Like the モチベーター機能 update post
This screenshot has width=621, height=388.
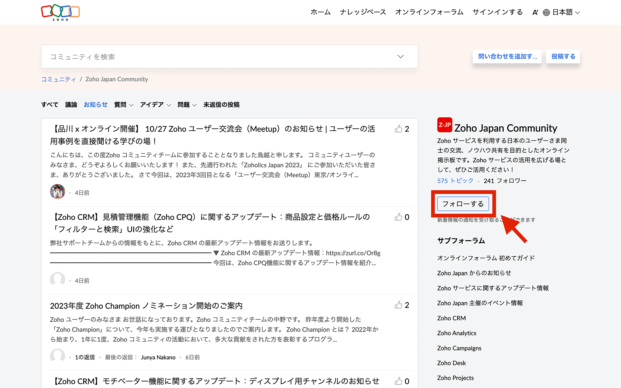[398, 381]
